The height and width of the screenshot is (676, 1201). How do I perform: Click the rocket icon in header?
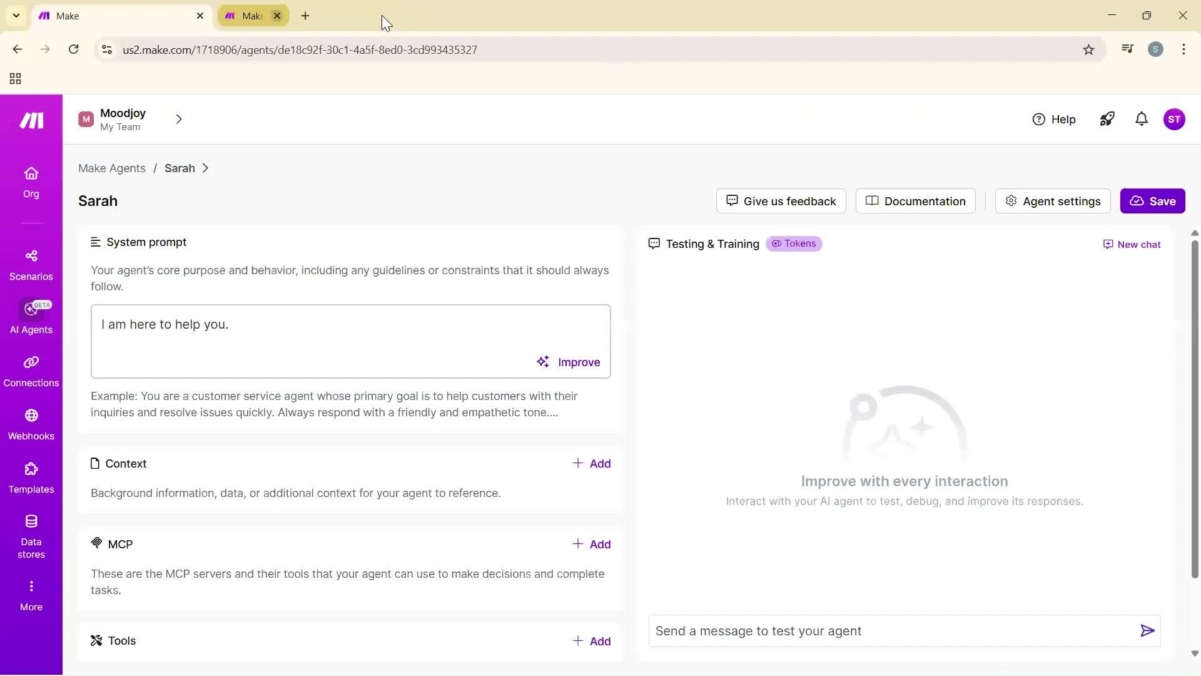pyautogui.click(x=1107, y=119)
